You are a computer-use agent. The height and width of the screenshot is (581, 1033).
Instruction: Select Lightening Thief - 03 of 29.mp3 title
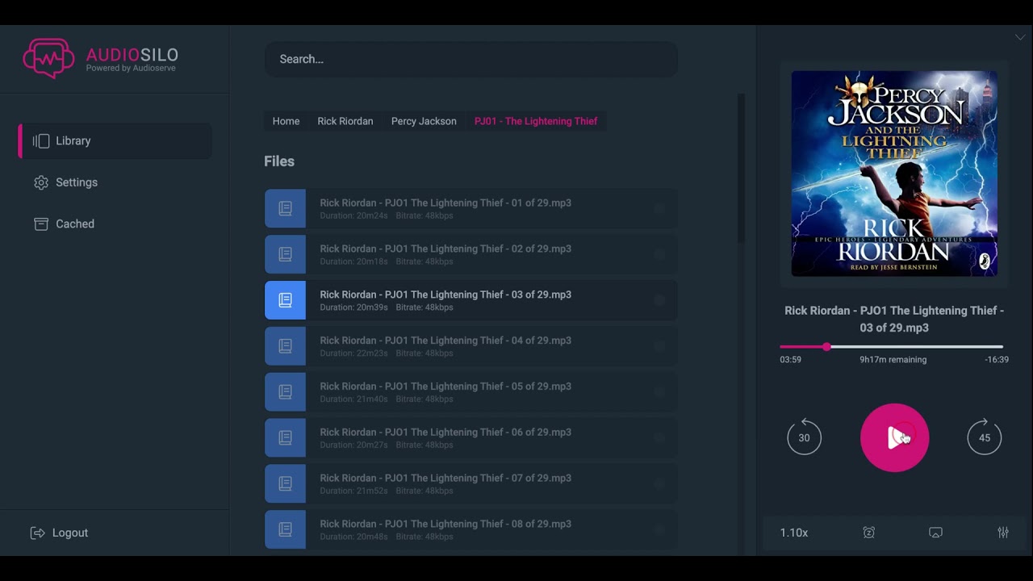click(x=445, y=295)
